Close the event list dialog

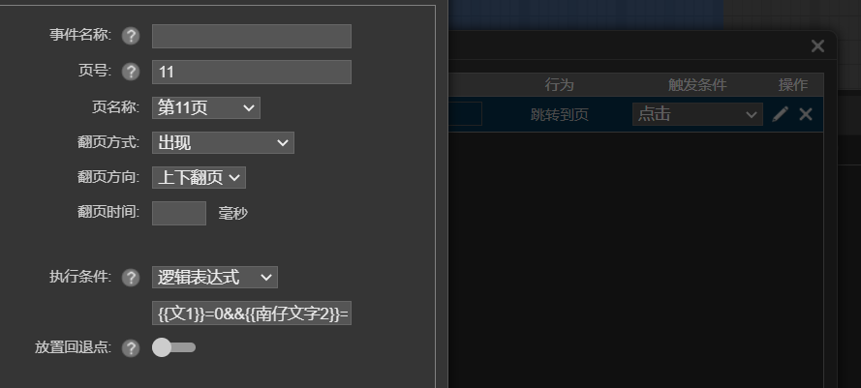[817, 46]
